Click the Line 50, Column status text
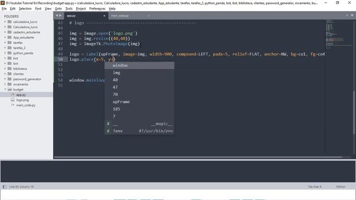 tap(21, 187)
